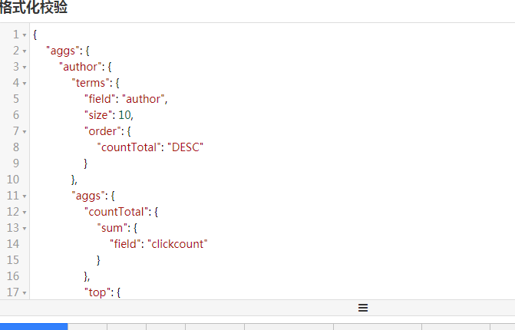The width and height of the screenshot is (515, 330).
Task: Collapse the "aggs" fold arrow on line 2
Action: pos(25,51)
